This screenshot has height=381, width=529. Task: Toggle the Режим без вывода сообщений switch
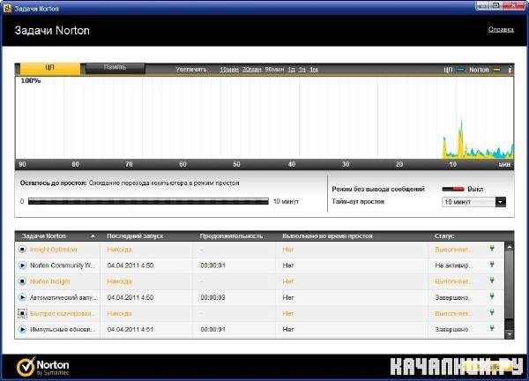point(453,189)
